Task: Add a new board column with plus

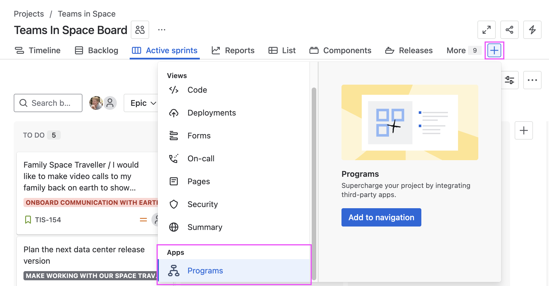Action: 524,130
